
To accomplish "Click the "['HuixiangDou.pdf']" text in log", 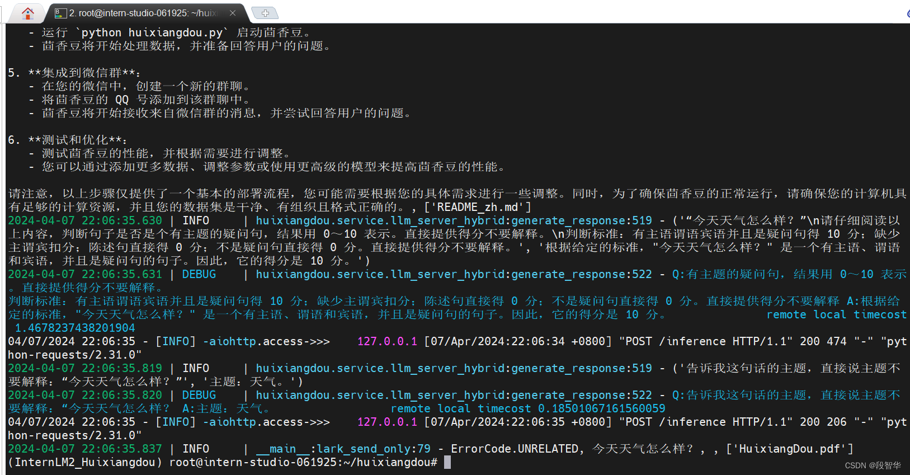I will [790, 449].
